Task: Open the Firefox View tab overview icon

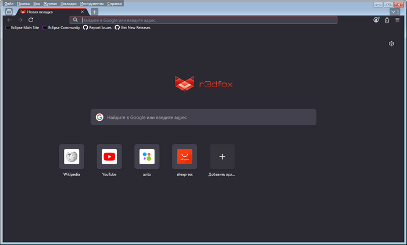Action: pos(9,12)
